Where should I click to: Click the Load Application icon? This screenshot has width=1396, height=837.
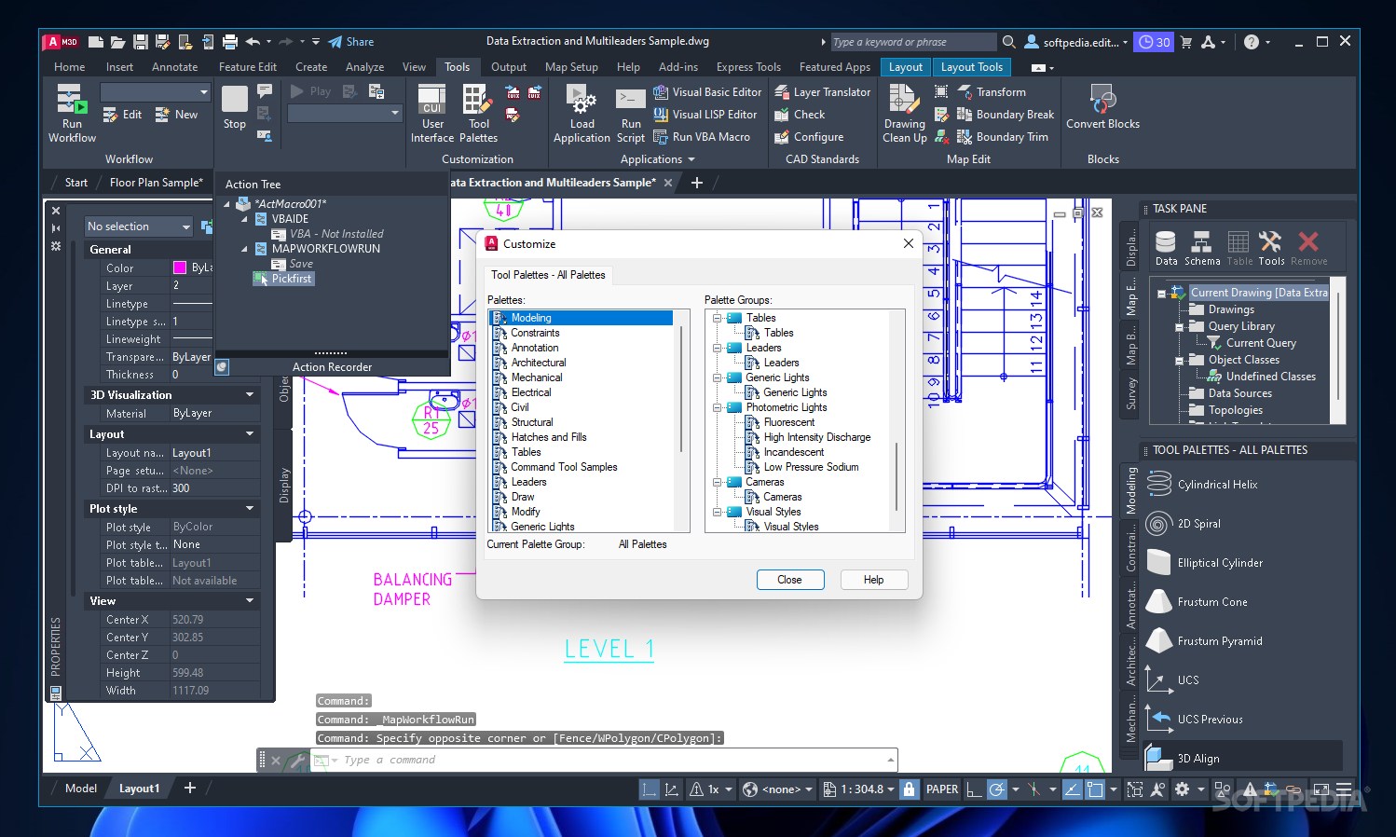pyautogui.click(x=582, y=100)
